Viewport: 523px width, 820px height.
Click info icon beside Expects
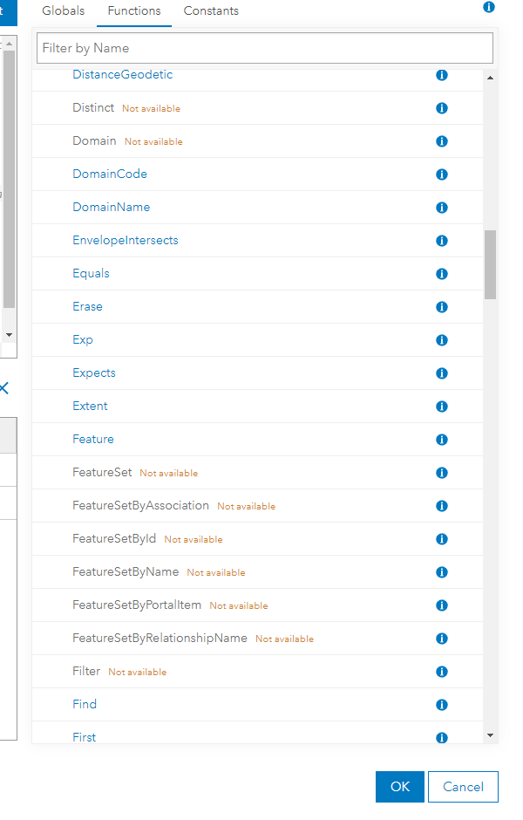(x=441, y=373)
